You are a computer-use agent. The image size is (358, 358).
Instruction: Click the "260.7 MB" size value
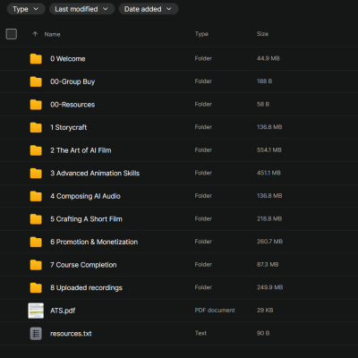(269, 242)
